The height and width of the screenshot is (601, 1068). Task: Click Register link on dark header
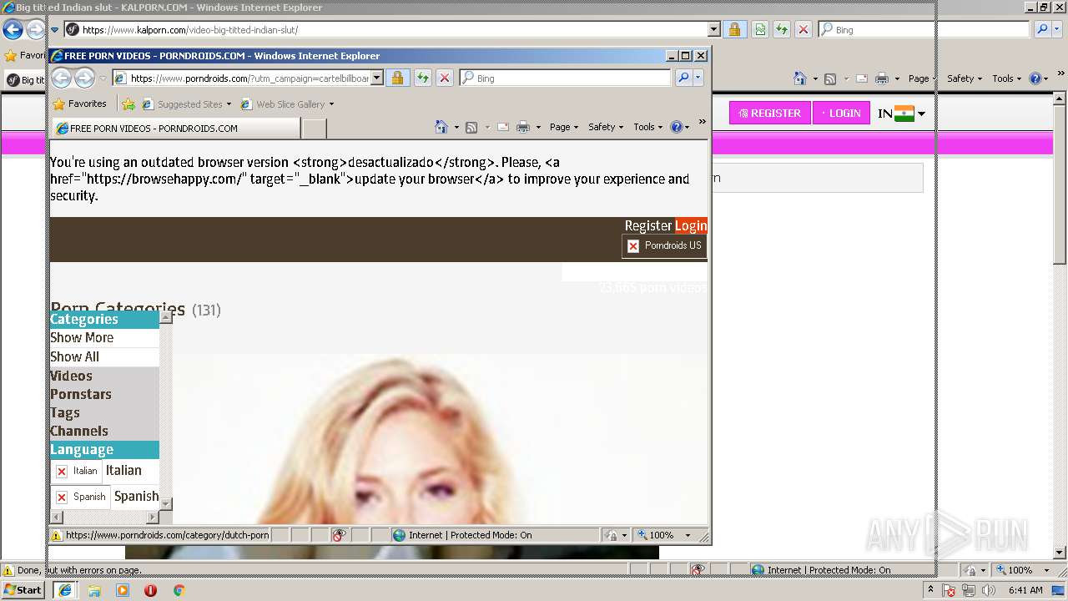click(x=648, y=225)
